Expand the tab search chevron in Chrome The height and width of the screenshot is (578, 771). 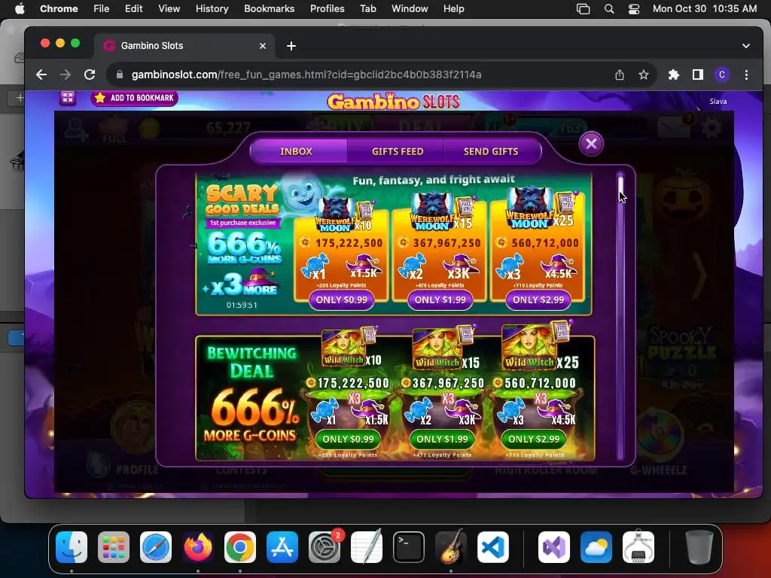(x=746, y=46)
